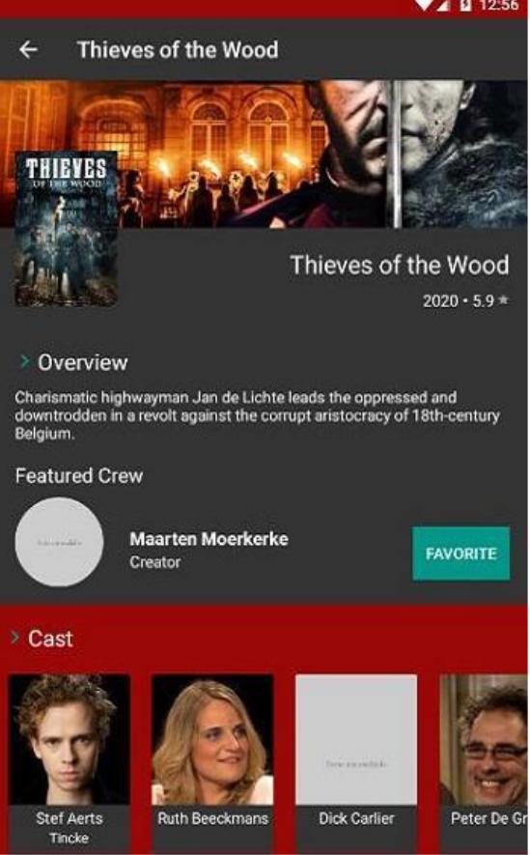Tap the battery icon in status bar
This screenshot has height=855, width=530.
(x=466, y=6)
